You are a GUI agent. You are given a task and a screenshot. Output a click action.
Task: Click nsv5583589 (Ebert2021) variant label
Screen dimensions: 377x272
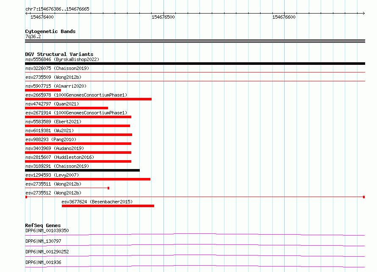(x=53, y=122)
